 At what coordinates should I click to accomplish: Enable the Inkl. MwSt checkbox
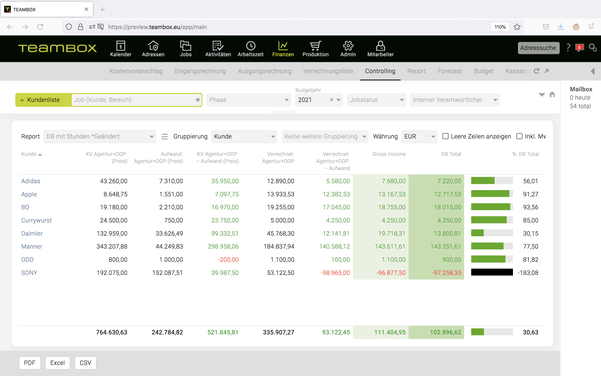(x=520, y=136)
